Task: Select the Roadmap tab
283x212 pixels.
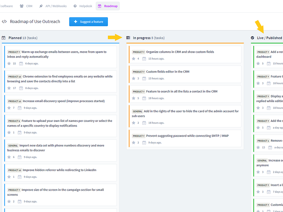Action: click(108, 6)
